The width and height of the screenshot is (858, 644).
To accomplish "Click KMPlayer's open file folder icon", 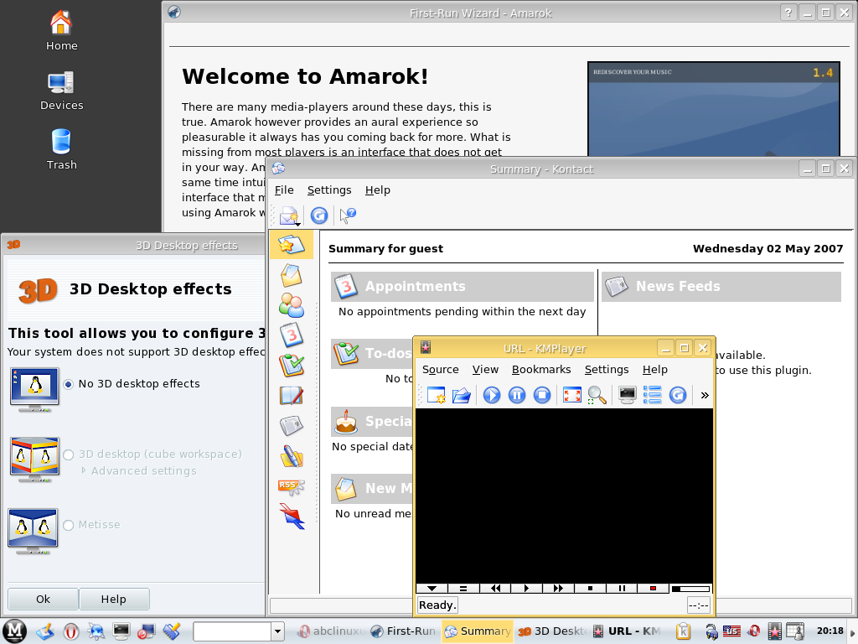I will tap(462, 395).
